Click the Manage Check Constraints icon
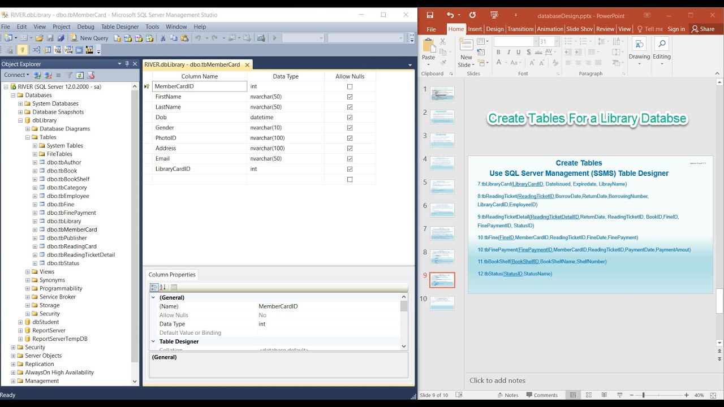The image size is (724, 407). [x=79, y=50]
